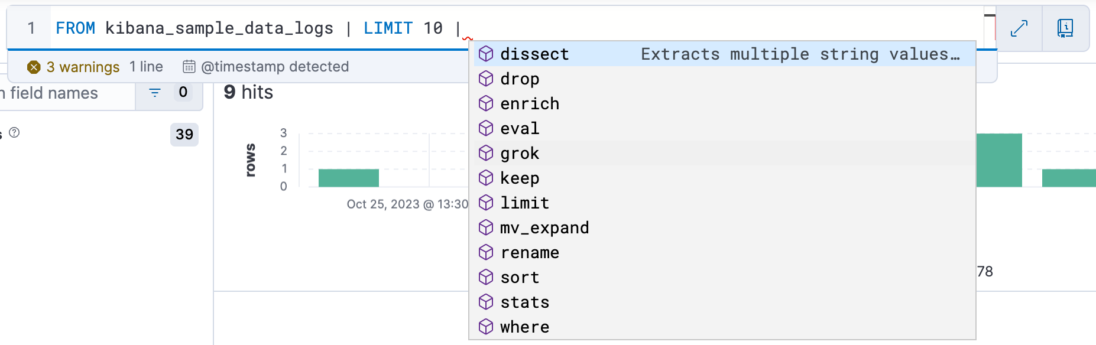1096x345 pixels.
Task: Click the cube icon beside stats
Action: pos(486,302)
